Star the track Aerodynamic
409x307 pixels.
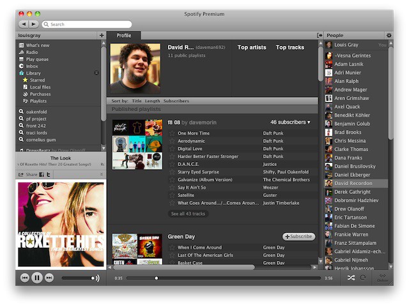(172, 141)
